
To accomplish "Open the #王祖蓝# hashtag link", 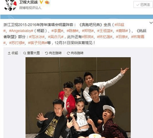I will 105,31.
